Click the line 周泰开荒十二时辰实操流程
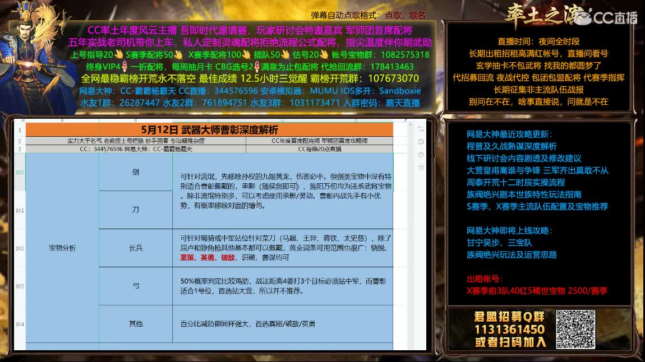The width and height of the screenshot is (645, 362). pyautogui.click(x=515, y=182)
